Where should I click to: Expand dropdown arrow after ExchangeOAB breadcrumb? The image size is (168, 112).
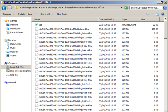[x=62, y=8]
